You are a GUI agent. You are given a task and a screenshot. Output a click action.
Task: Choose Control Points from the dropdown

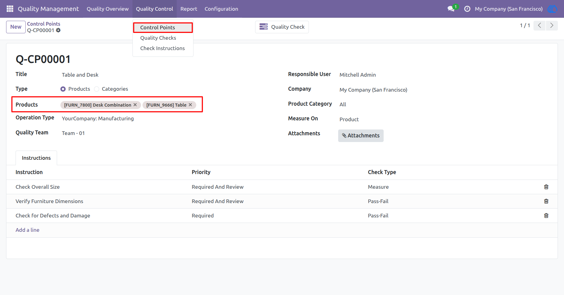[x=163, y=27]
